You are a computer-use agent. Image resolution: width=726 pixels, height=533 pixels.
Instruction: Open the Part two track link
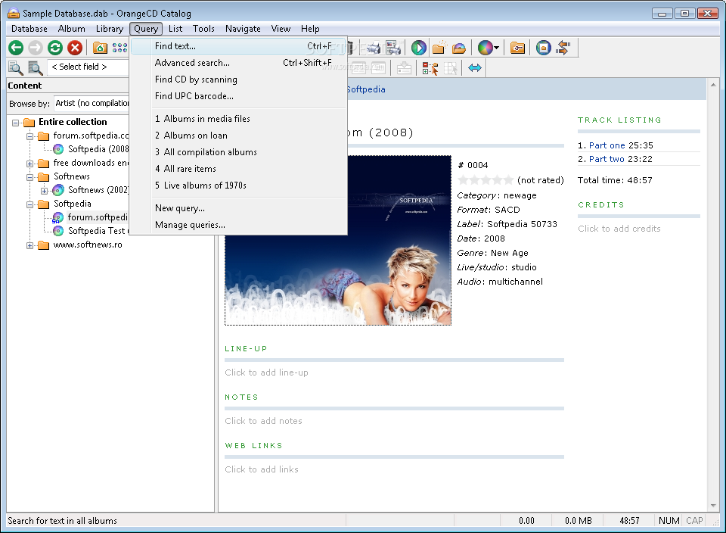(x=607, y=159)
